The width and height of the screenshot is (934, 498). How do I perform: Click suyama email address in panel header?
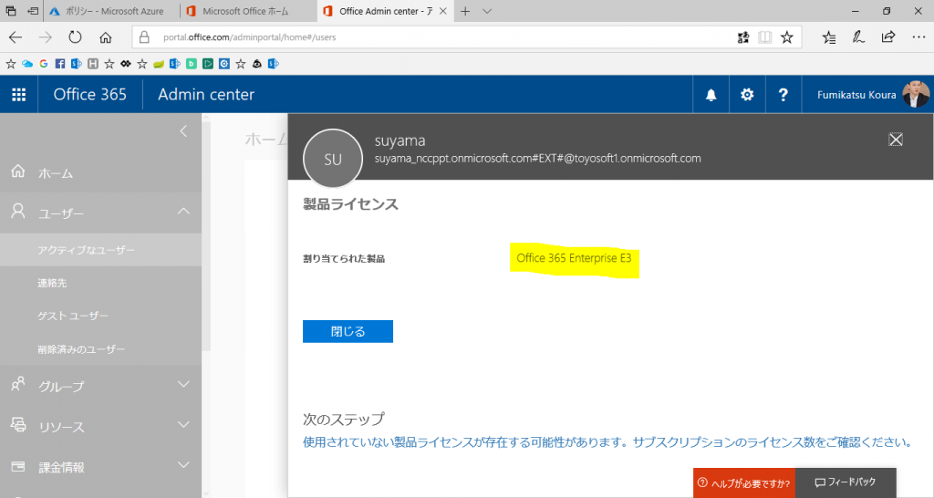click(537, 159)
